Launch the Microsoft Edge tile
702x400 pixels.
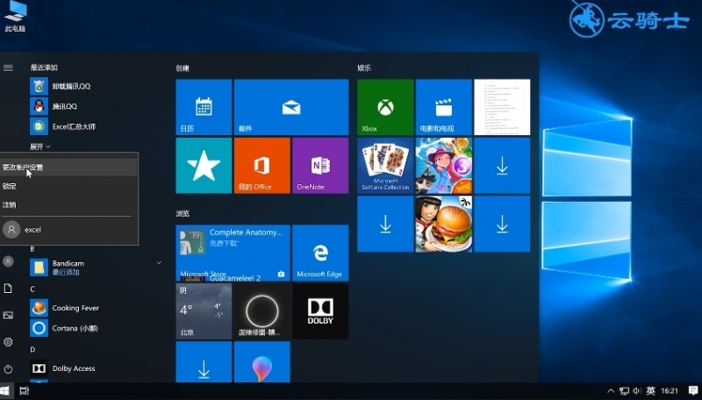[320, 253]
